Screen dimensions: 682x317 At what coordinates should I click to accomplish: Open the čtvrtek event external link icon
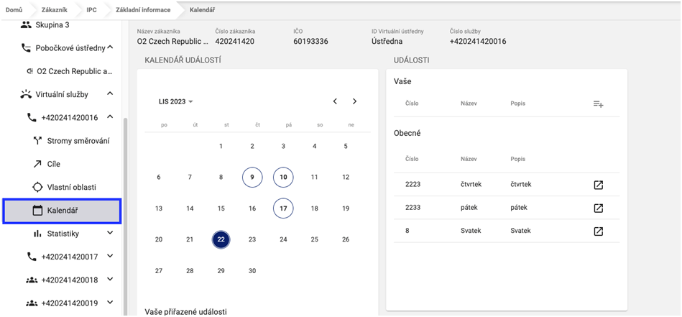598,185
